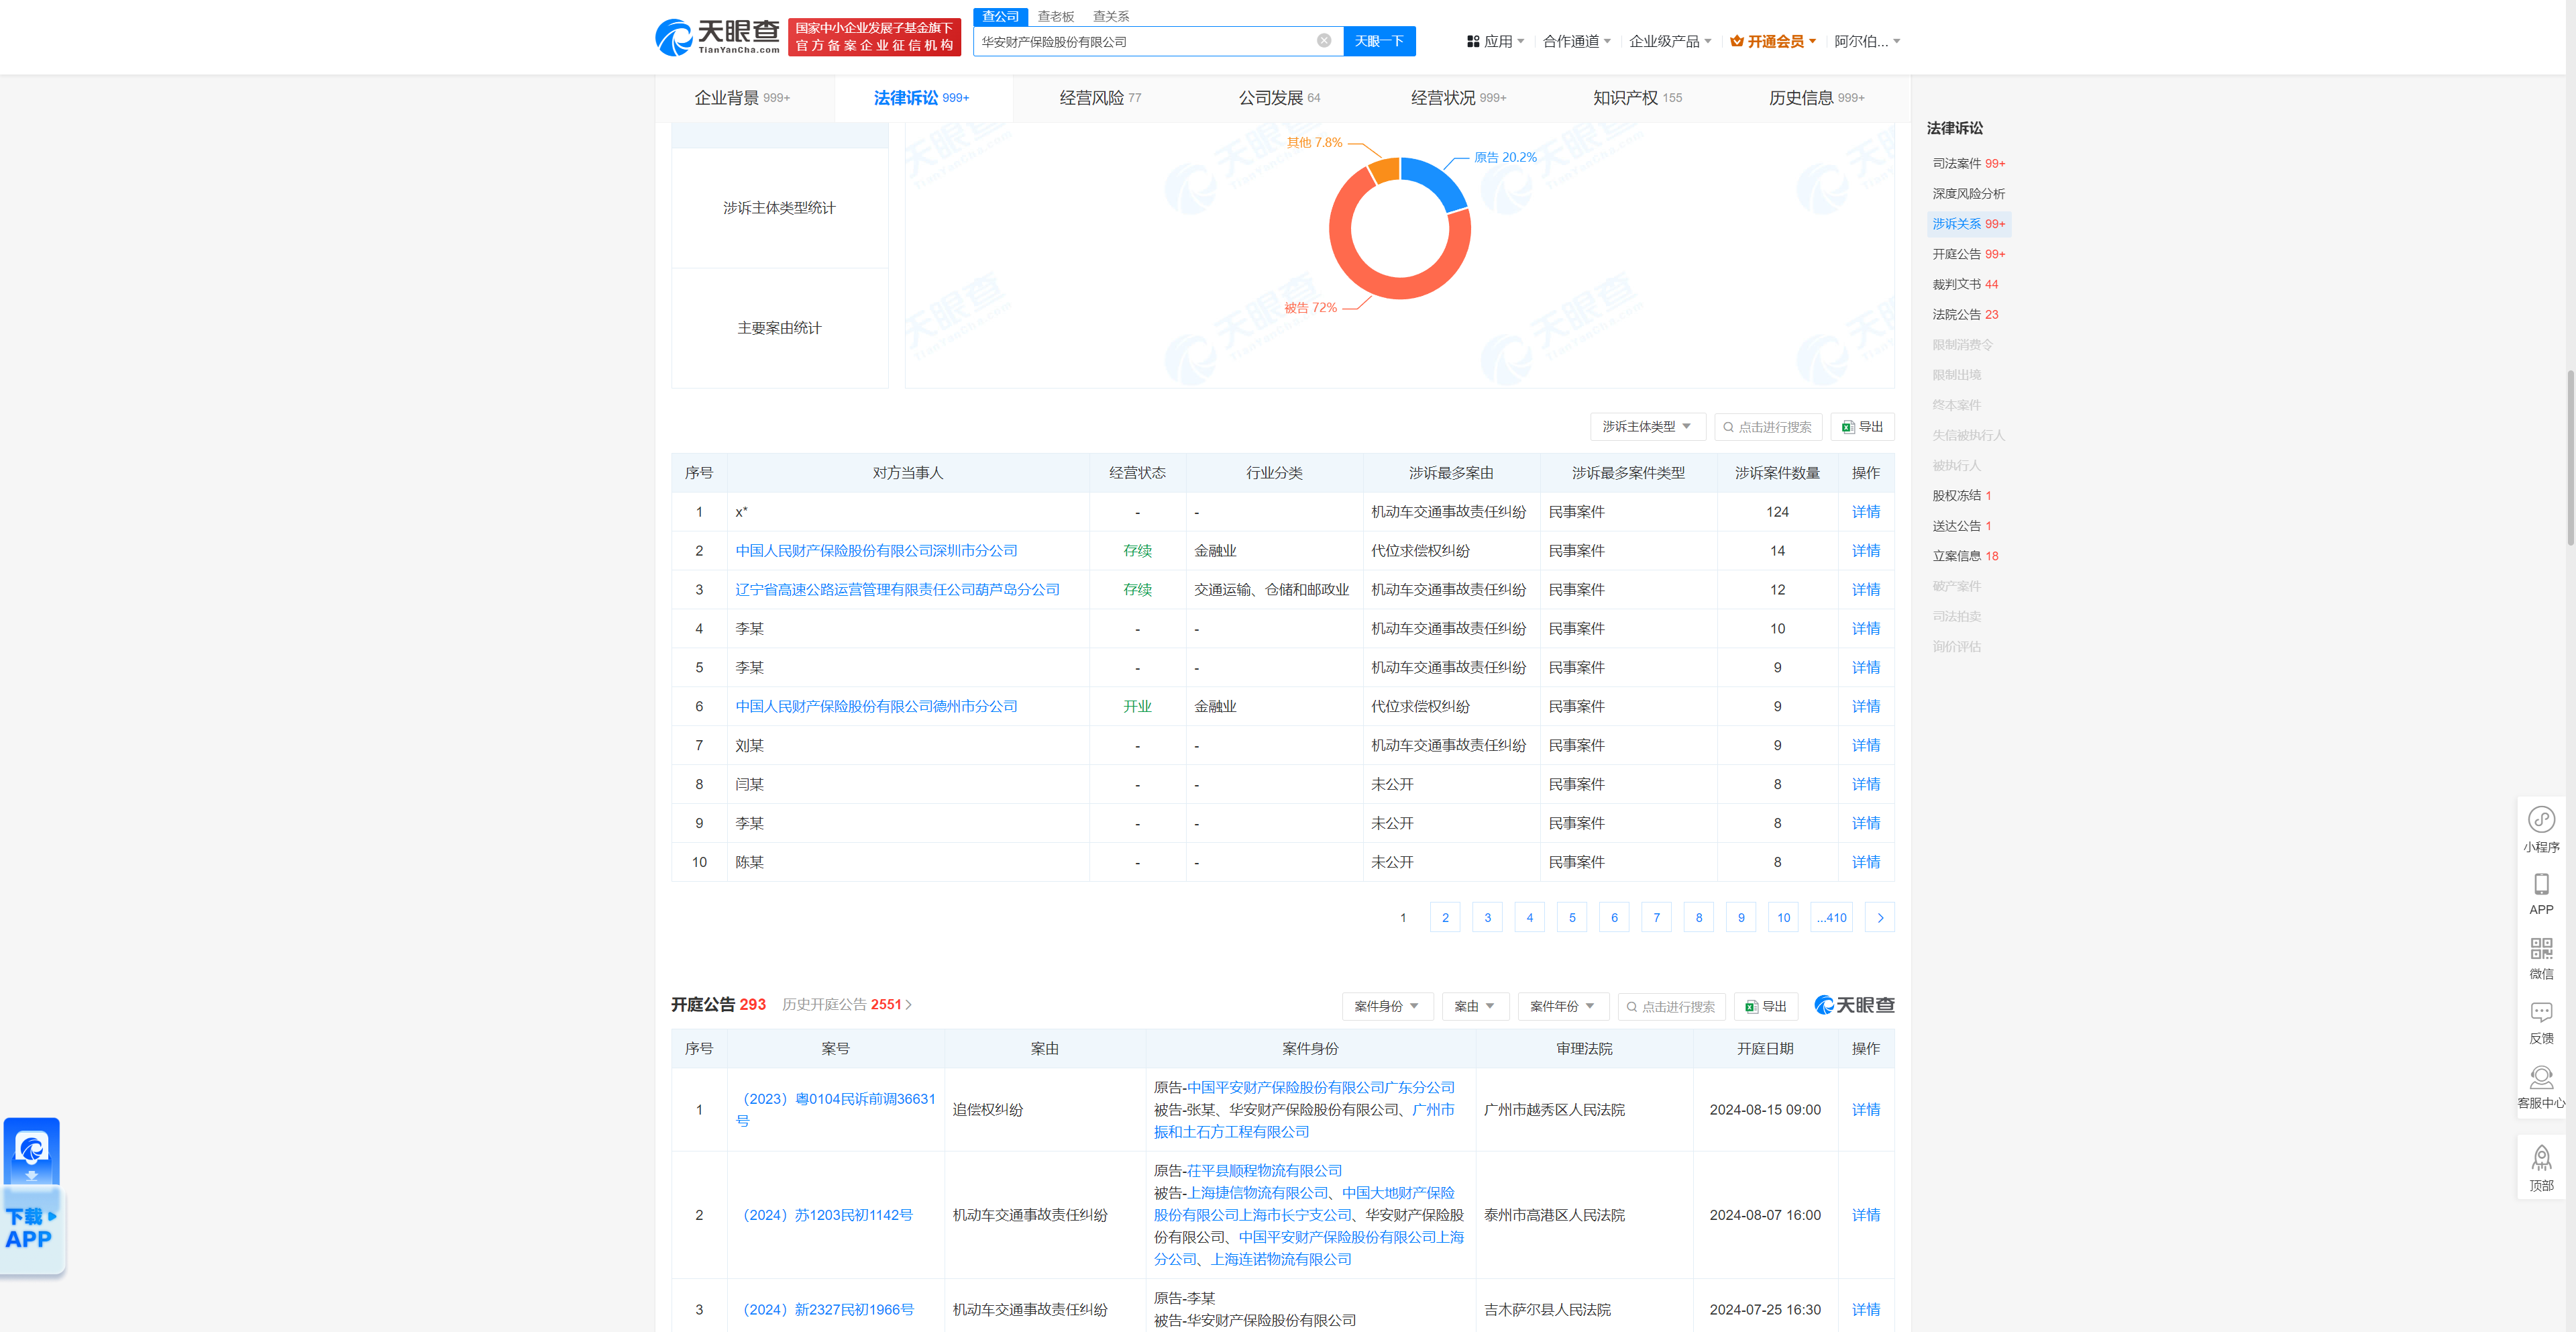The width and height of the screenshot is (2576, 1332).
Task: Jump to 送达公告 1 in sidebar
Action: (1961, 526)
